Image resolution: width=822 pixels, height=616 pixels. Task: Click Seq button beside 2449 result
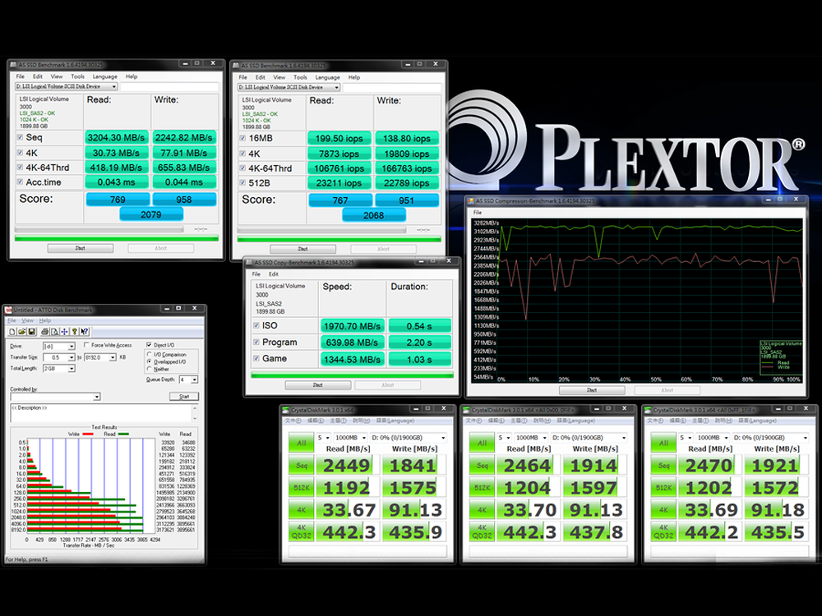click(x=302, y=465)
